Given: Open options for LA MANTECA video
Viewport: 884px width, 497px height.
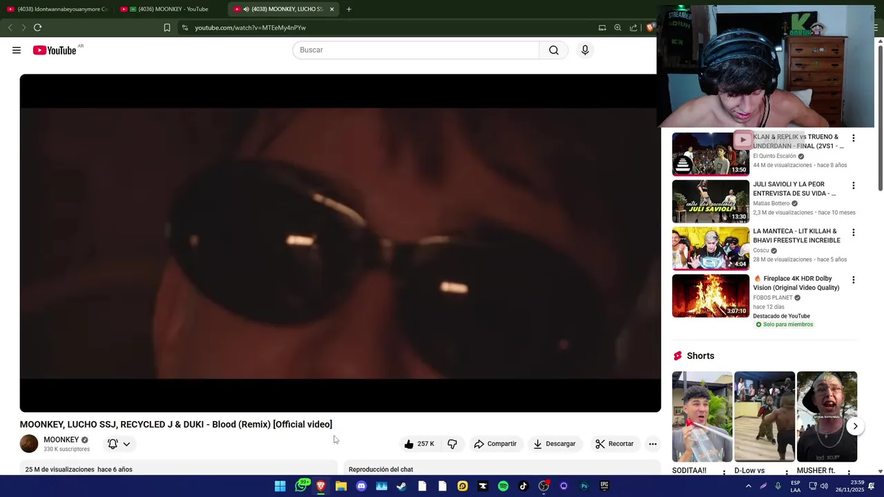Looking at the screenshot, I should coord(854,233).
